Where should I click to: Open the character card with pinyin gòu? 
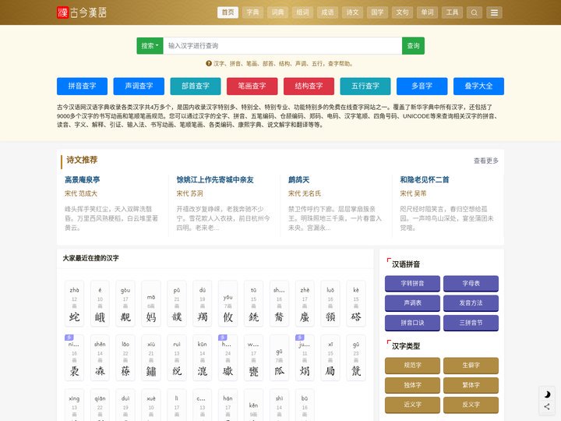click(x=125, y=303)
